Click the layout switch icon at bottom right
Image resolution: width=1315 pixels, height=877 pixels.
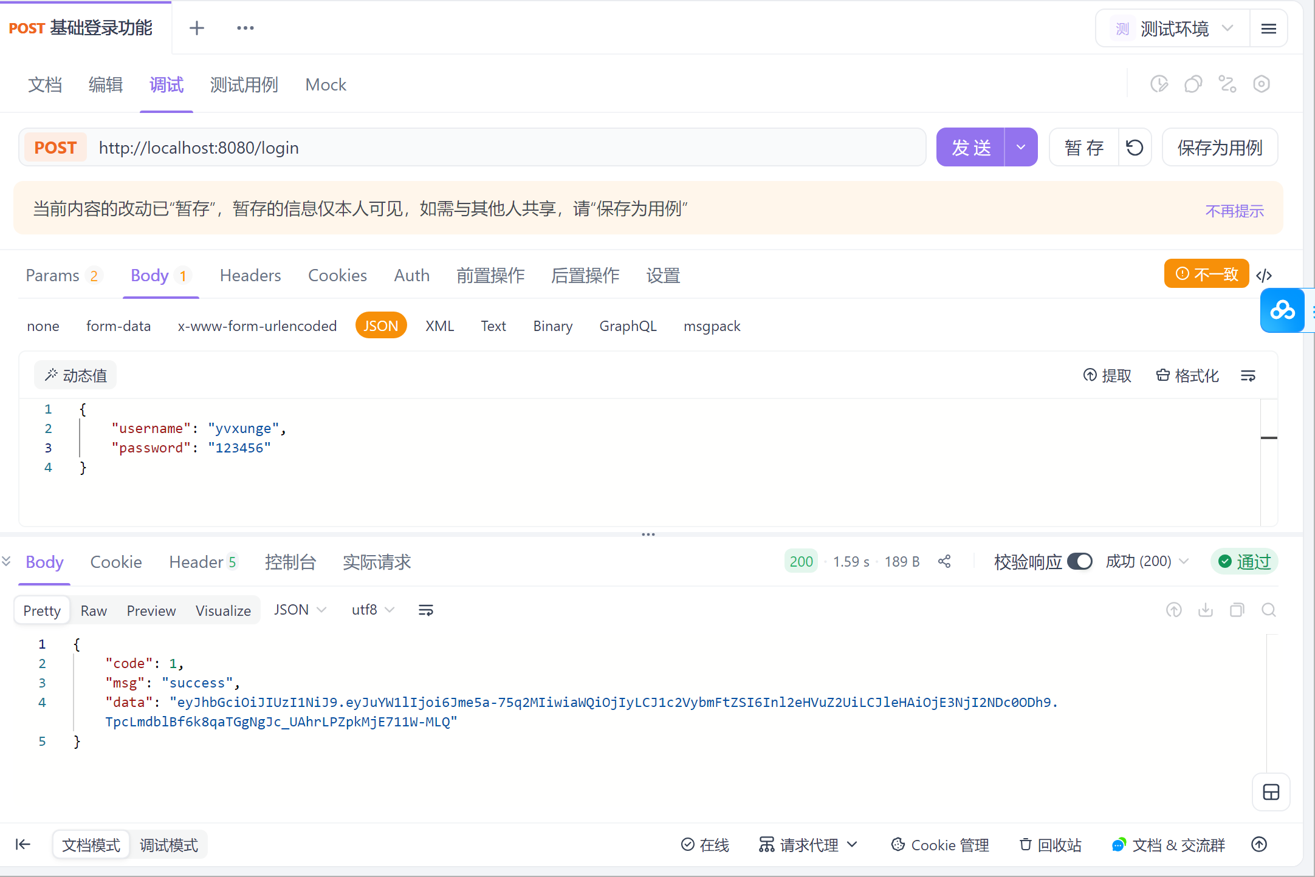tap(1271, 792)
